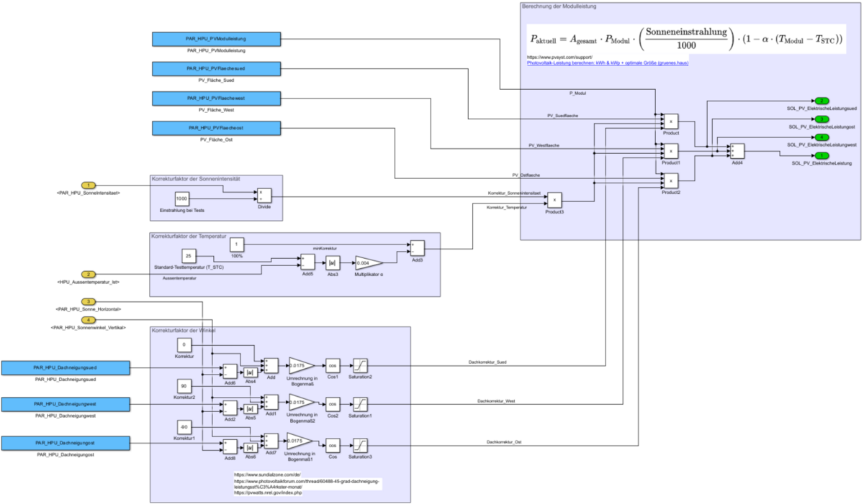Screen dimensions: 864x504
Task: Select the Add5 subtraction block
Action: tap(307, 262)
